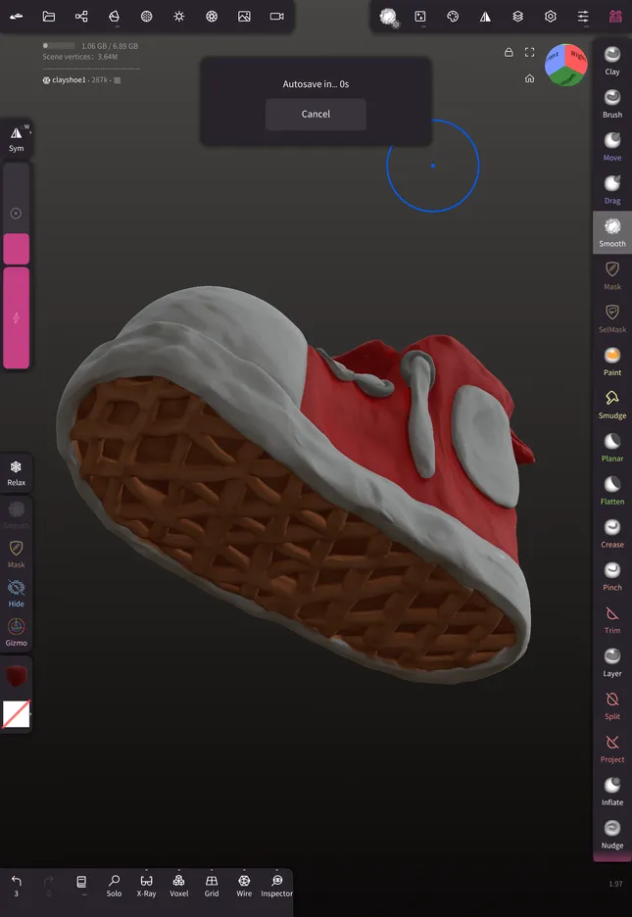Activate the Gizmo tool
The image size is (632, 917).
[17, 632]
